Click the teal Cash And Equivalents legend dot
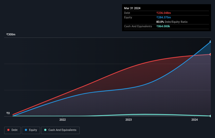This screenshot has height=138, width=215. pyautogui.click(x=45, y=130)
